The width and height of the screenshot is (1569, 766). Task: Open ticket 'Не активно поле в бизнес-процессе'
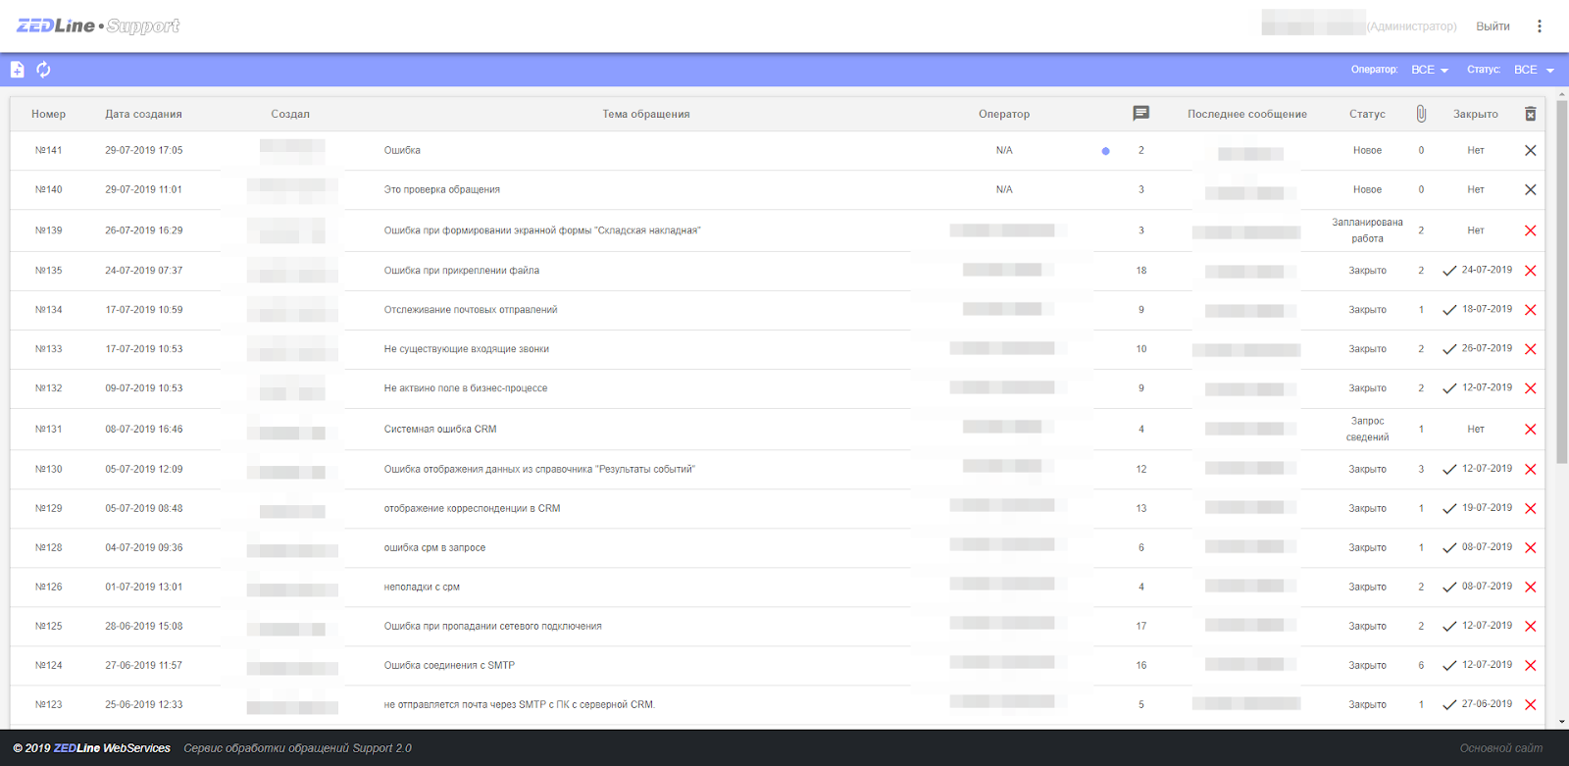click(466, 388)
